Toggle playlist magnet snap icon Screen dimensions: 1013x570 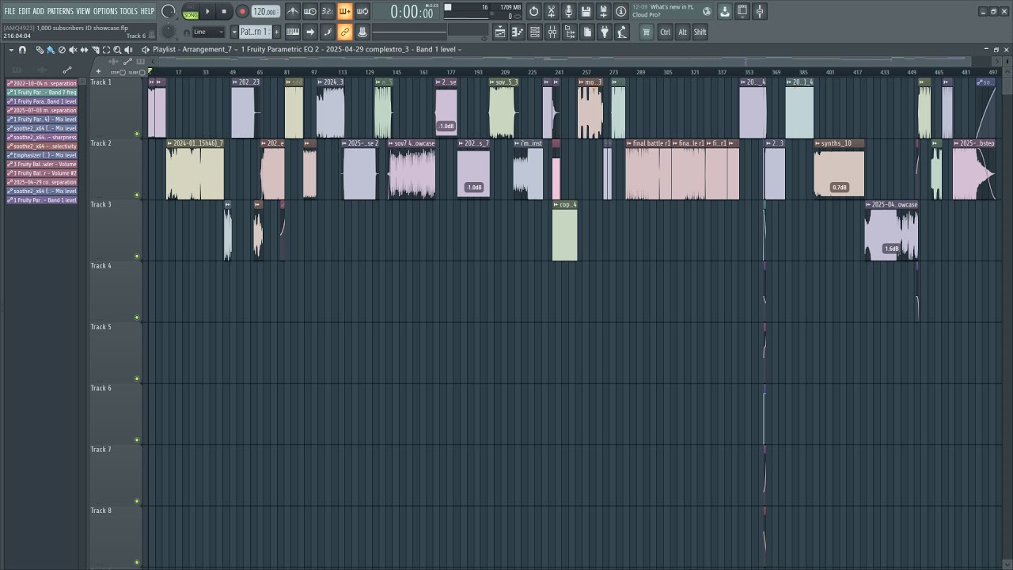(22, 50)
